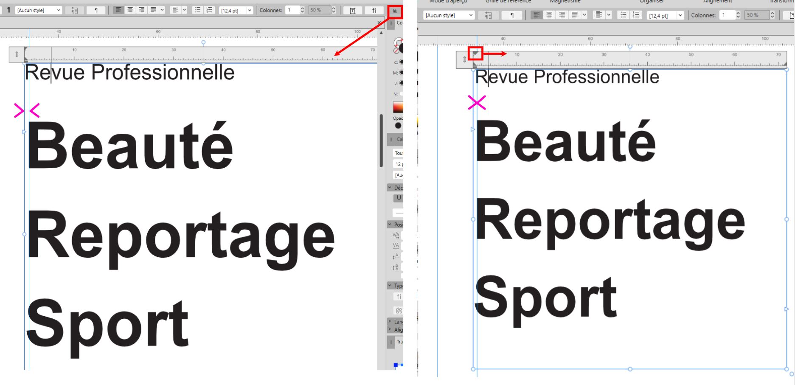Click Colonnes value field in left window
Screen dimensions: 795x385
click(292, 10)
